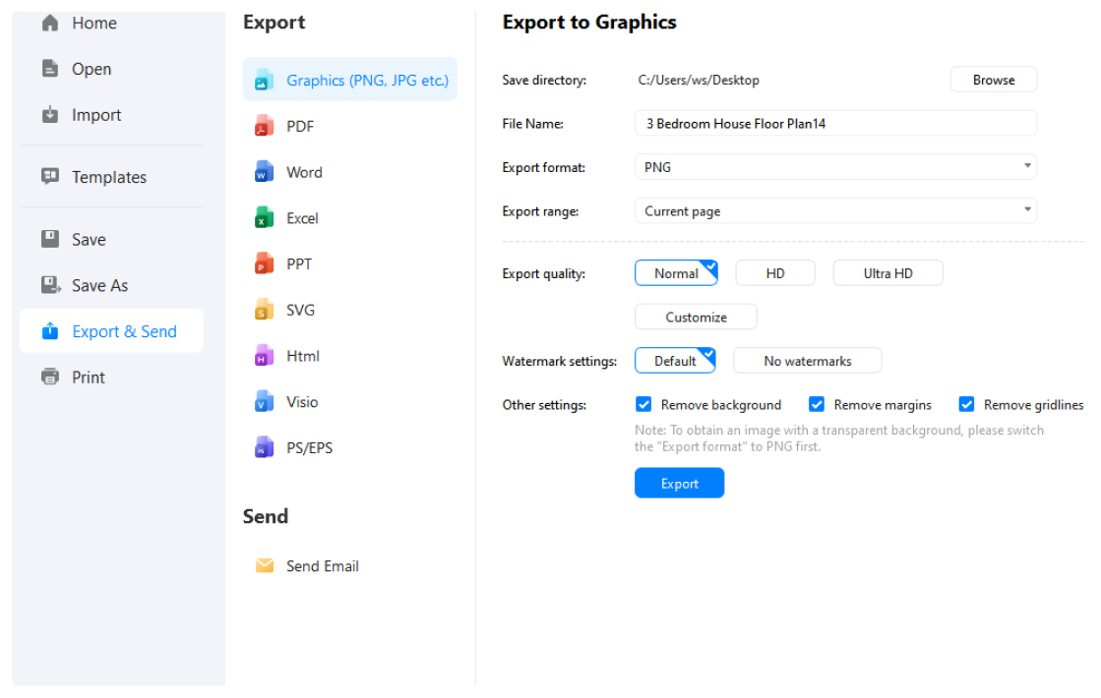The image size is (1101, 698).
Task: Select the Send Email label
Action: [x=323, y=565]
